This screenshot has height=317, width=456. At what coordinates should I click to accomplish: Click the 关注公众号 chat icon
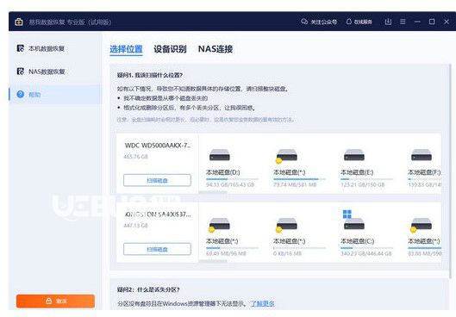(304, 22)
